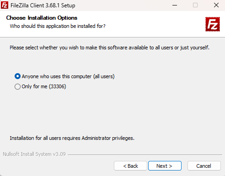Click the "FileZilla Client 3.68.1 Setup" window title
The width and height of the screenshot is (225, 176).
pos(43,5)
